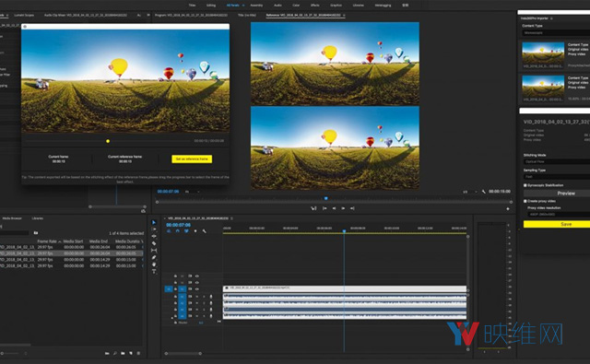
Task: Open the Sampling Type dropdown
Action: pos(557,177)
